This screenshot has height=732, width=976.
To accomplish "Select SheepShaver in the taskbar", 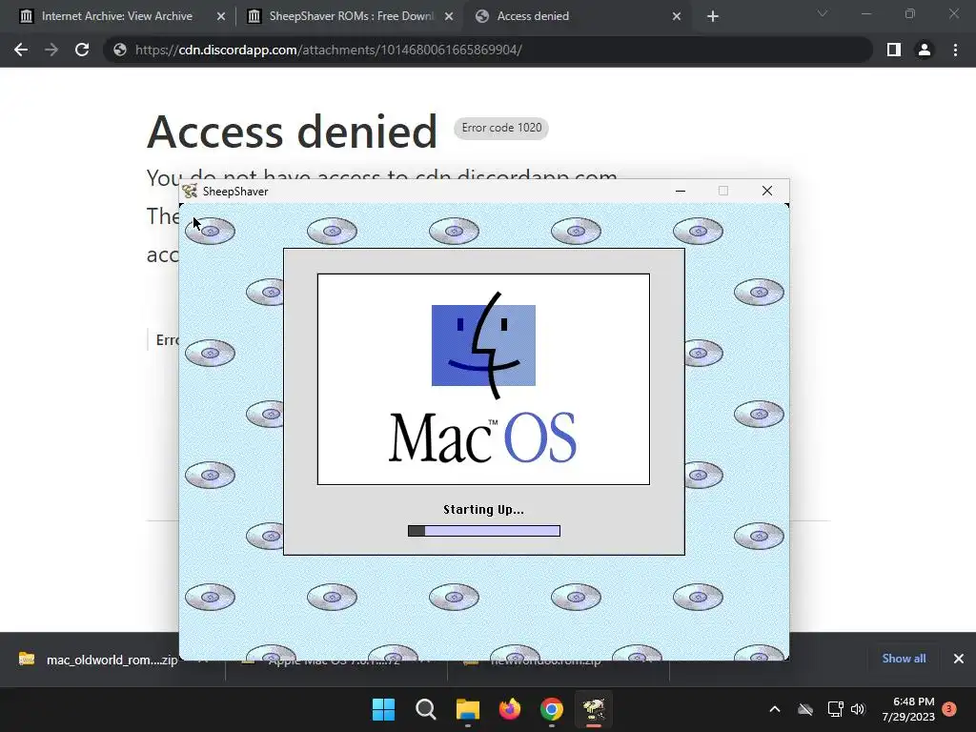I will [x=594, y=709].
